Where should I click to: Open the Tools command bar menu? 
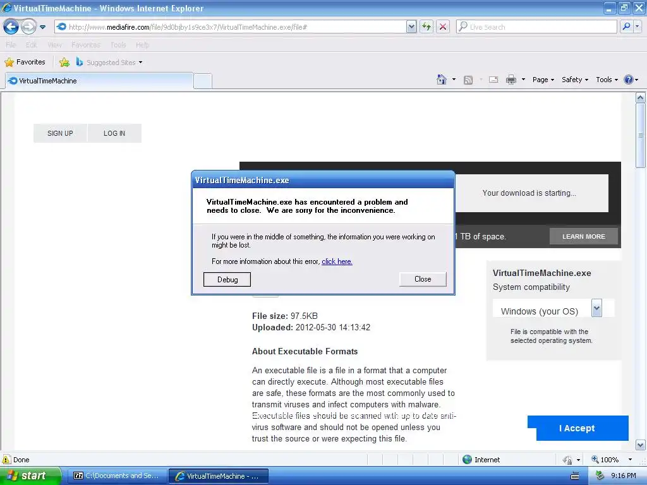[607, 80]
